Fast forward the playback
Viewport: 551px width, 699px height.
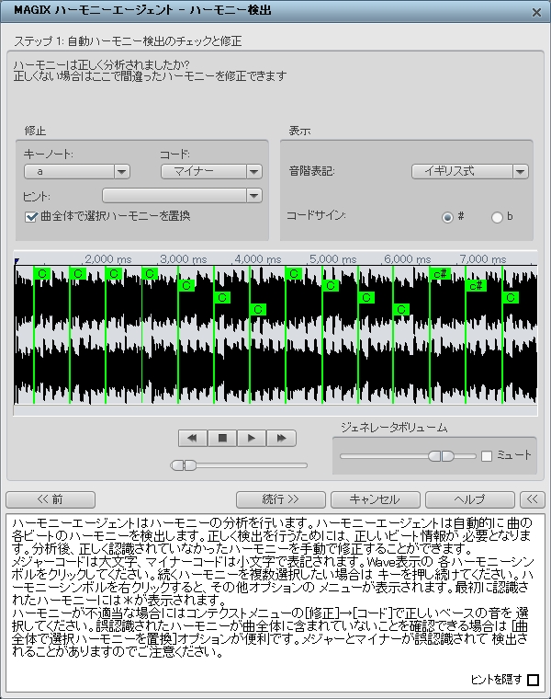pyautogui.click(x=281, y=438)
